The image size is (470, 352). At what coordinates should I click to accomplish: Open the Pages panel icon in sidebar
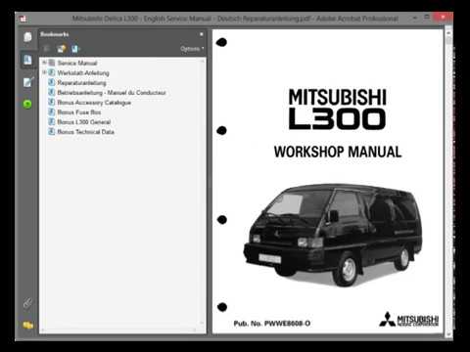pyautogui.click(x=27, y=37)
